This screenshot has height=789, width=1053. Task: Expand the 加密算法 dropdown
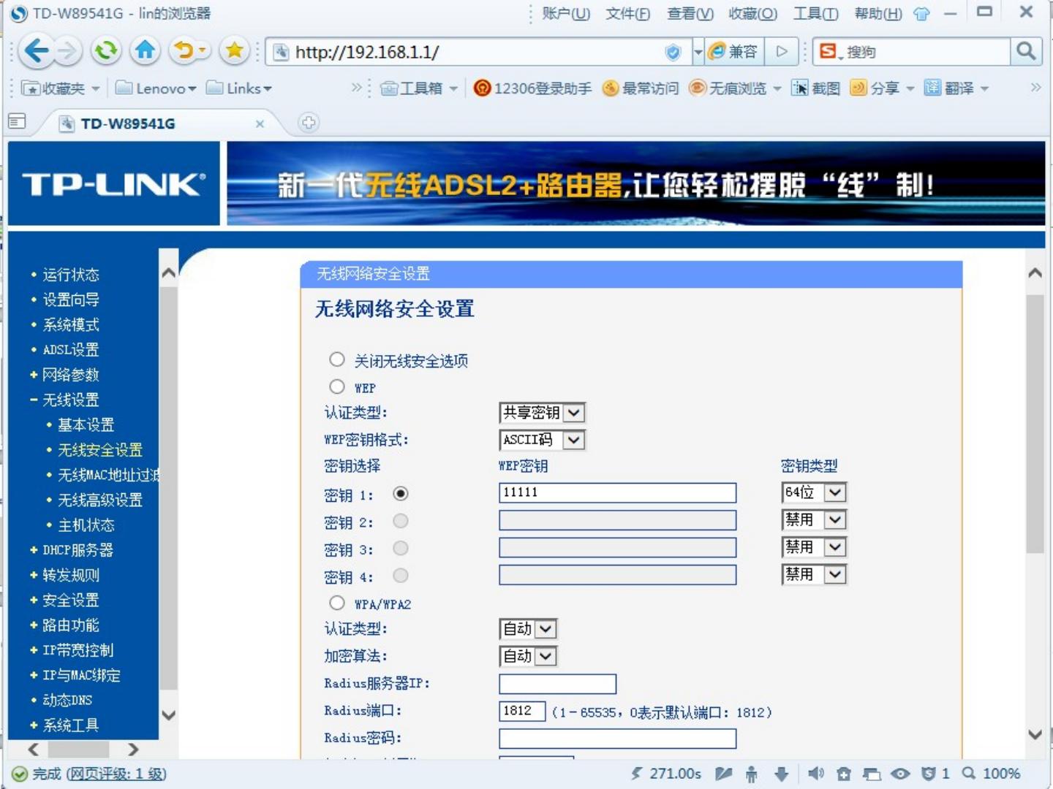(x=528, y=656)
